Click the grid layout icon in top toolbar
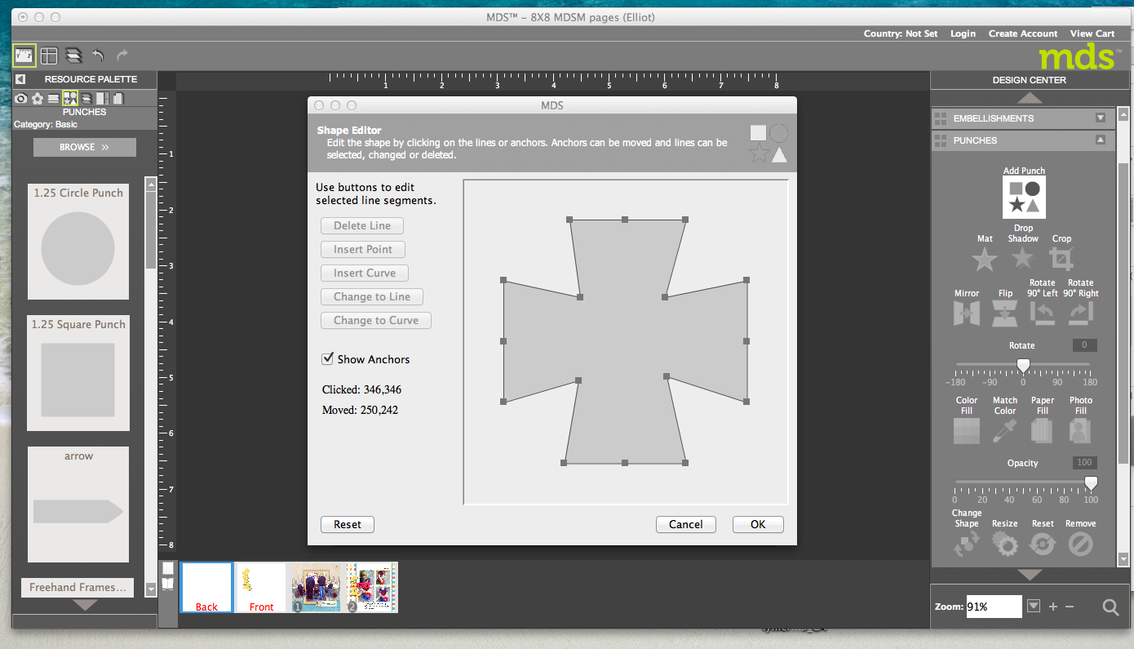 49,56
